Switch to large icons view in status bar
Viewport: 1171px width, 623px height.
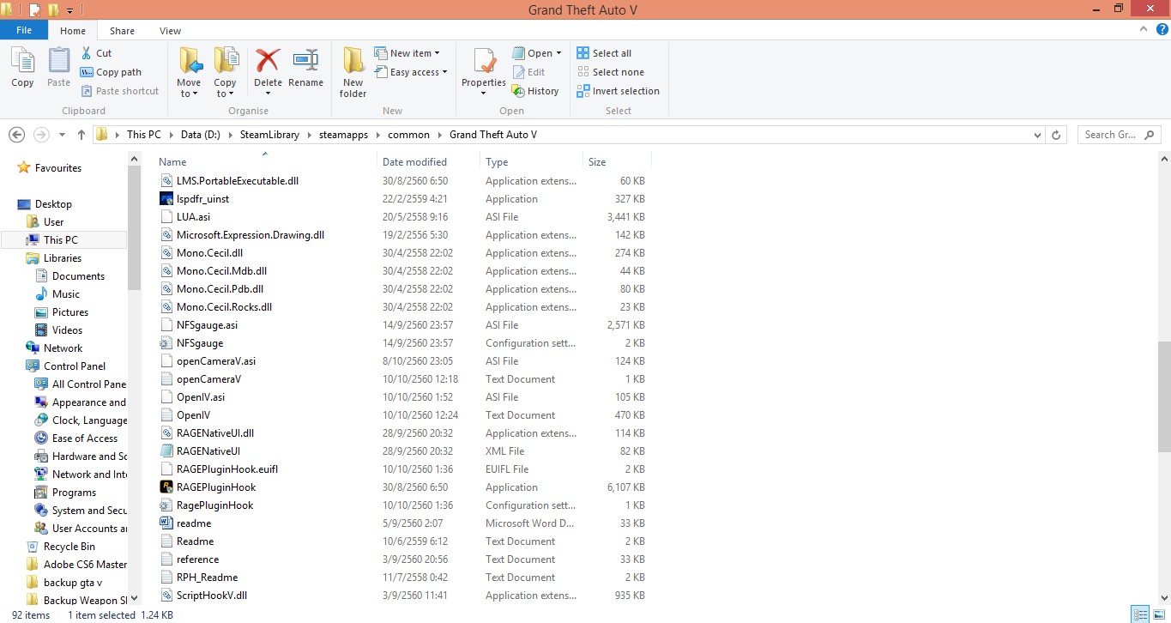(x=1157, y=614)
